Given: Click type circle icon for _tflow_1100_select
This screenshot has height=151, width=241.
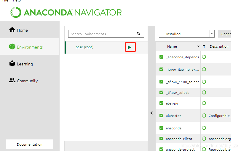Looking at the screenshot, I should click(204, 82).
